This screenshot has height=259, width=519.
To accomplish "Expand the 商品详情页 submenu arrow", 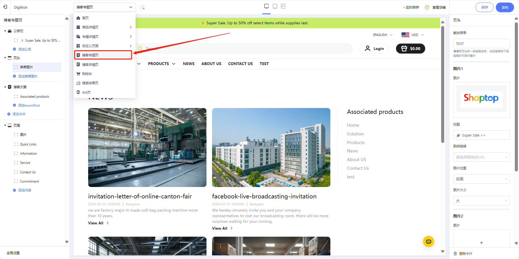I will pos(131,27).
